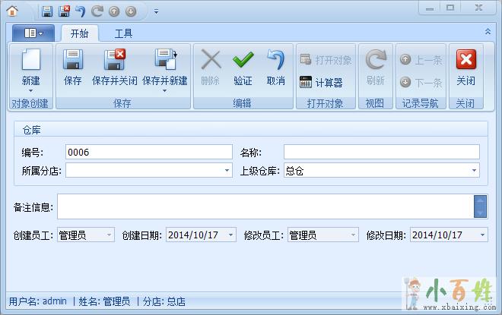Expand the 上级仓库 parent warehouse dropdown
Viewport: 502px width, 315px height.
click(x=474, y=172)
